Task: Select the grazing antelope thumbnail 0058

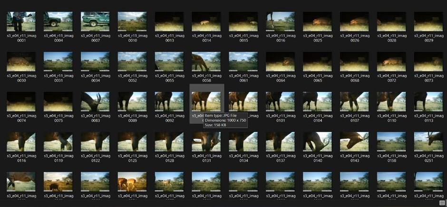Action: (206, 61)
